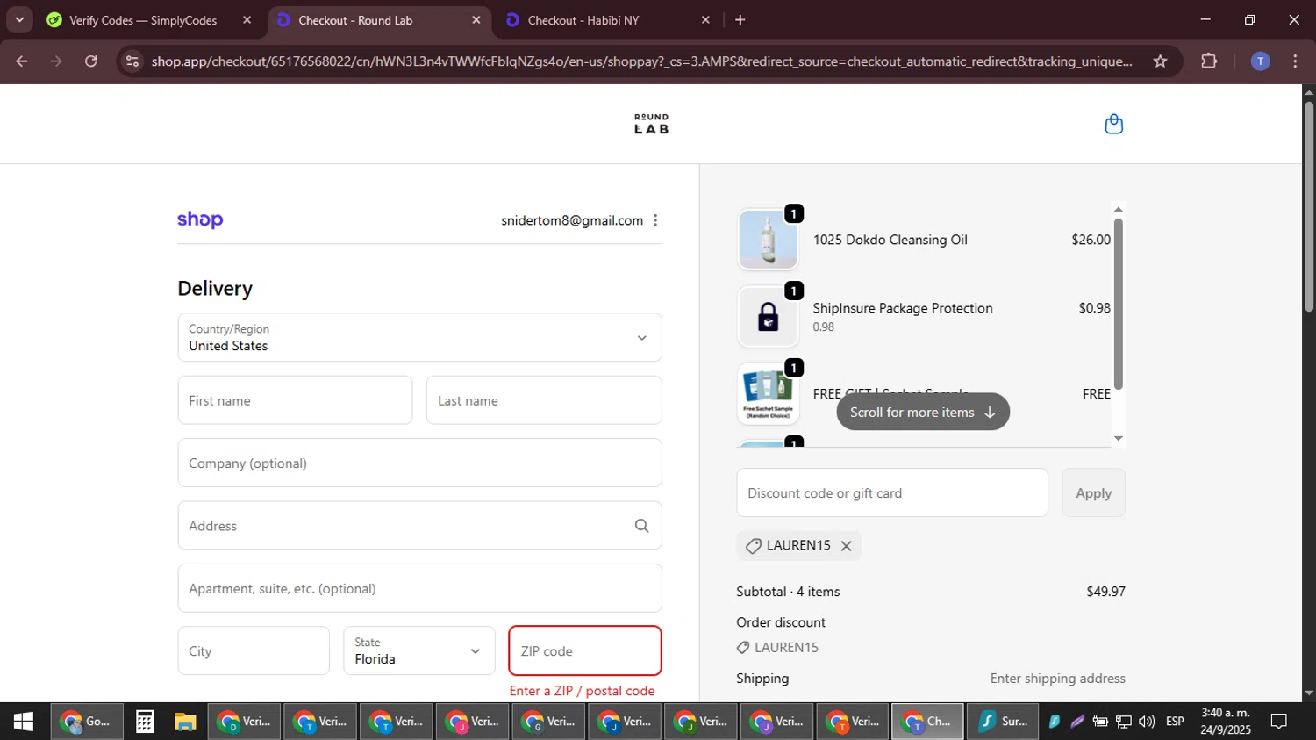Open the Chrome three-dot menu
Image resolution: width=1316 pixels, height=740 pixels.
click(1295, 61)
